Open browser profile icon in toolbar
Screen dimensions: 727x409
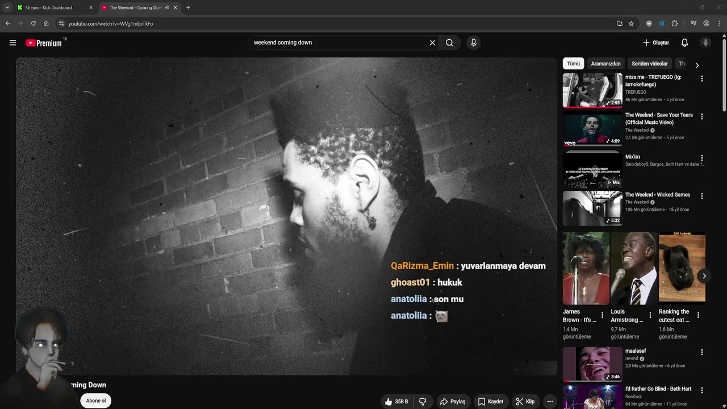[706, 23]
